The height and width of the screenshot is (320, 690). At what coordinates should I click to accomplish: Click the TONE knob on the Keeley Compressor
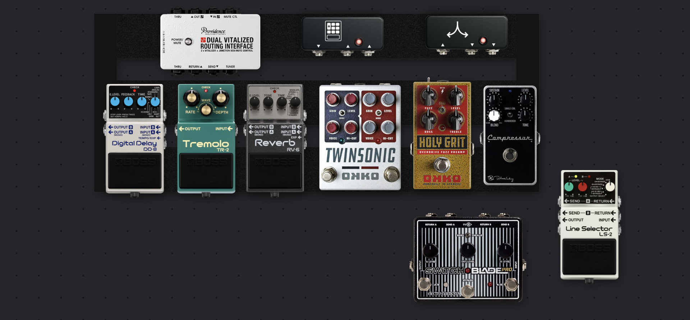(x=525, y=116)
